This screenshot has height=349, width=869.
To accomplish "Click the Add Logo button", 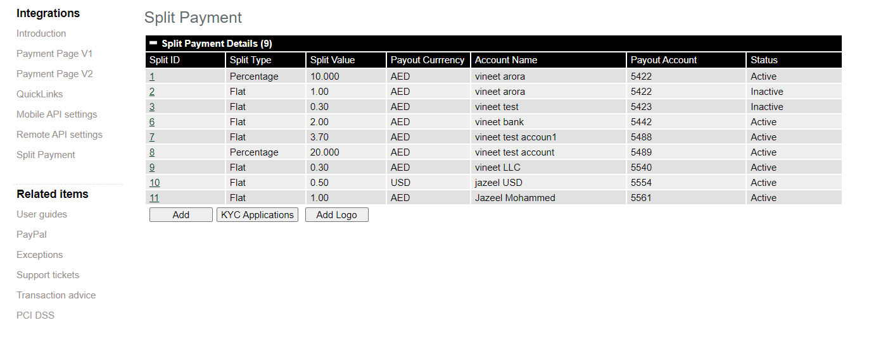I will tap(337, 215).
